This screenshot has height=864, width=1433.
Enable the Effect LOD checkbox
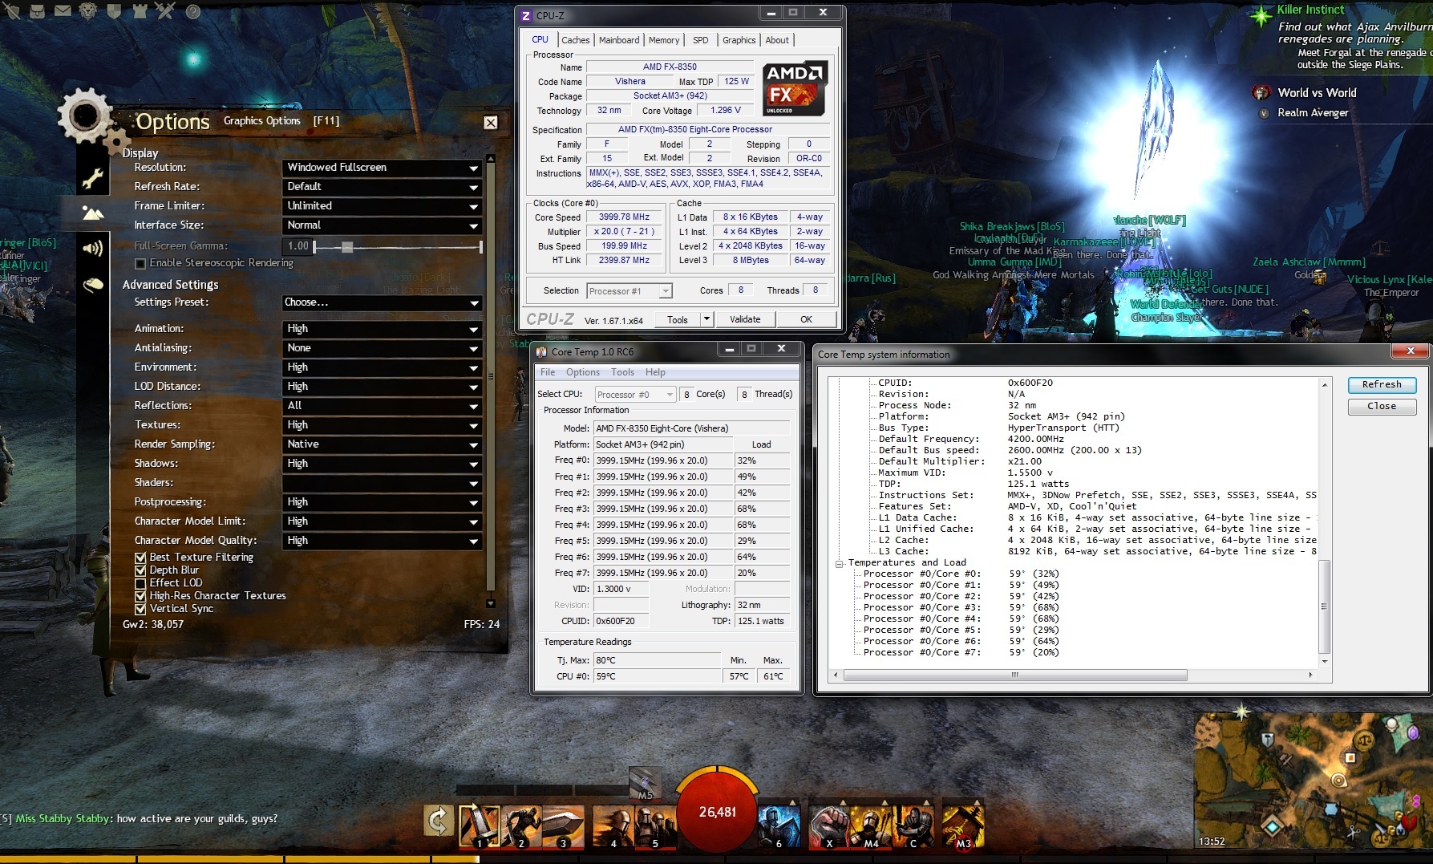coord(140,583)
